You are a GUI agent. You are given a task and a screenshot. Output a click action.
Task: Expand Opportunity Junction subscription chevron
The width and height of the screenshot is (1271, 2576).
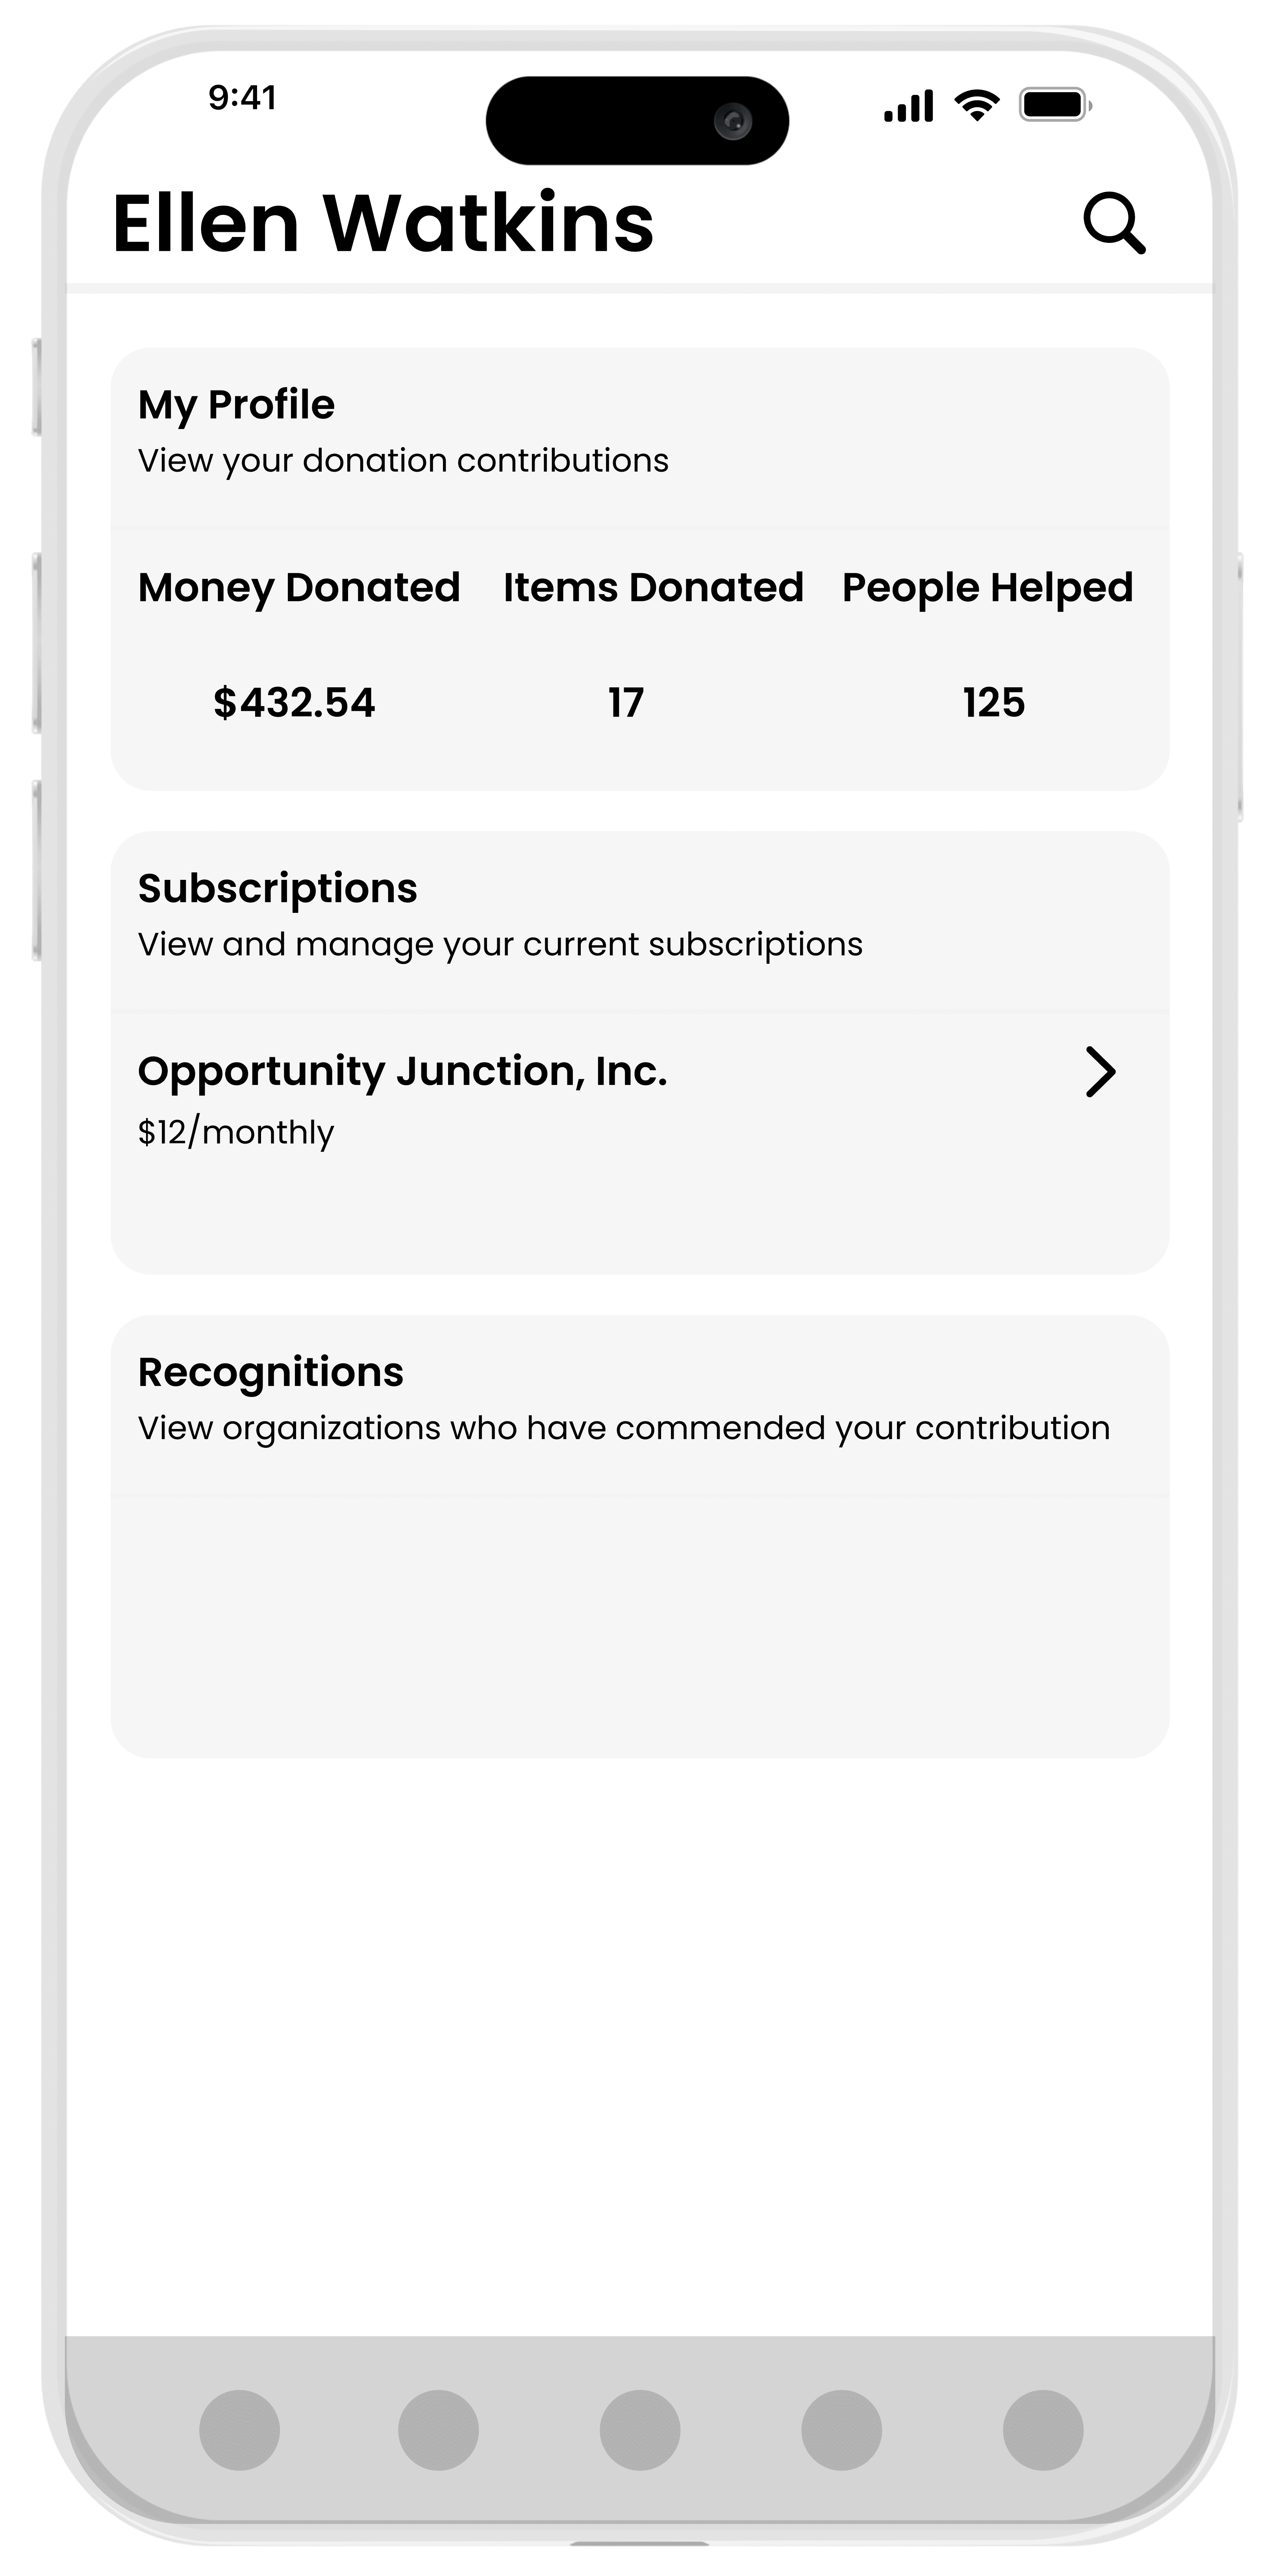1100,1072
